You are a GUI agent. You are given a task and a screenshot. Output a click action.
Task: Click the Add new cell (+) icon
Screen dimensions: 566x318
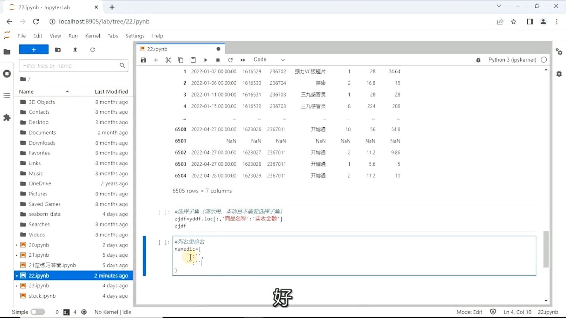pos(155,59)
